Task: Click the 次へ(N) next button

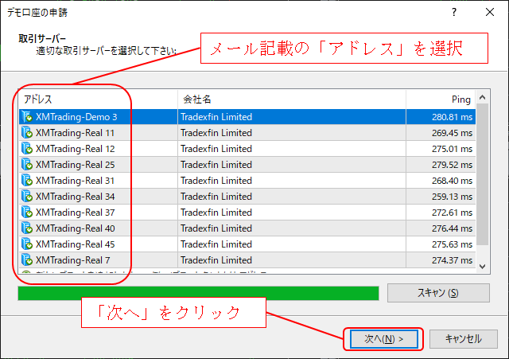Action: 384,339
